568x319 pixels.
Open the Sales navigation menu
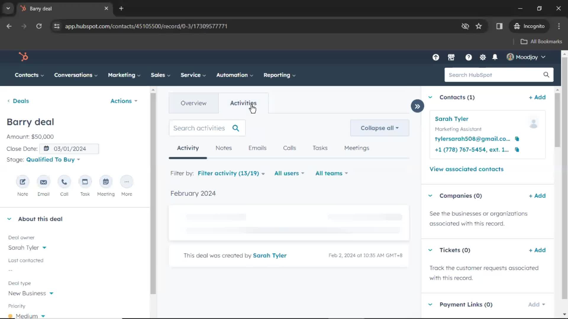tap(161, 75)
